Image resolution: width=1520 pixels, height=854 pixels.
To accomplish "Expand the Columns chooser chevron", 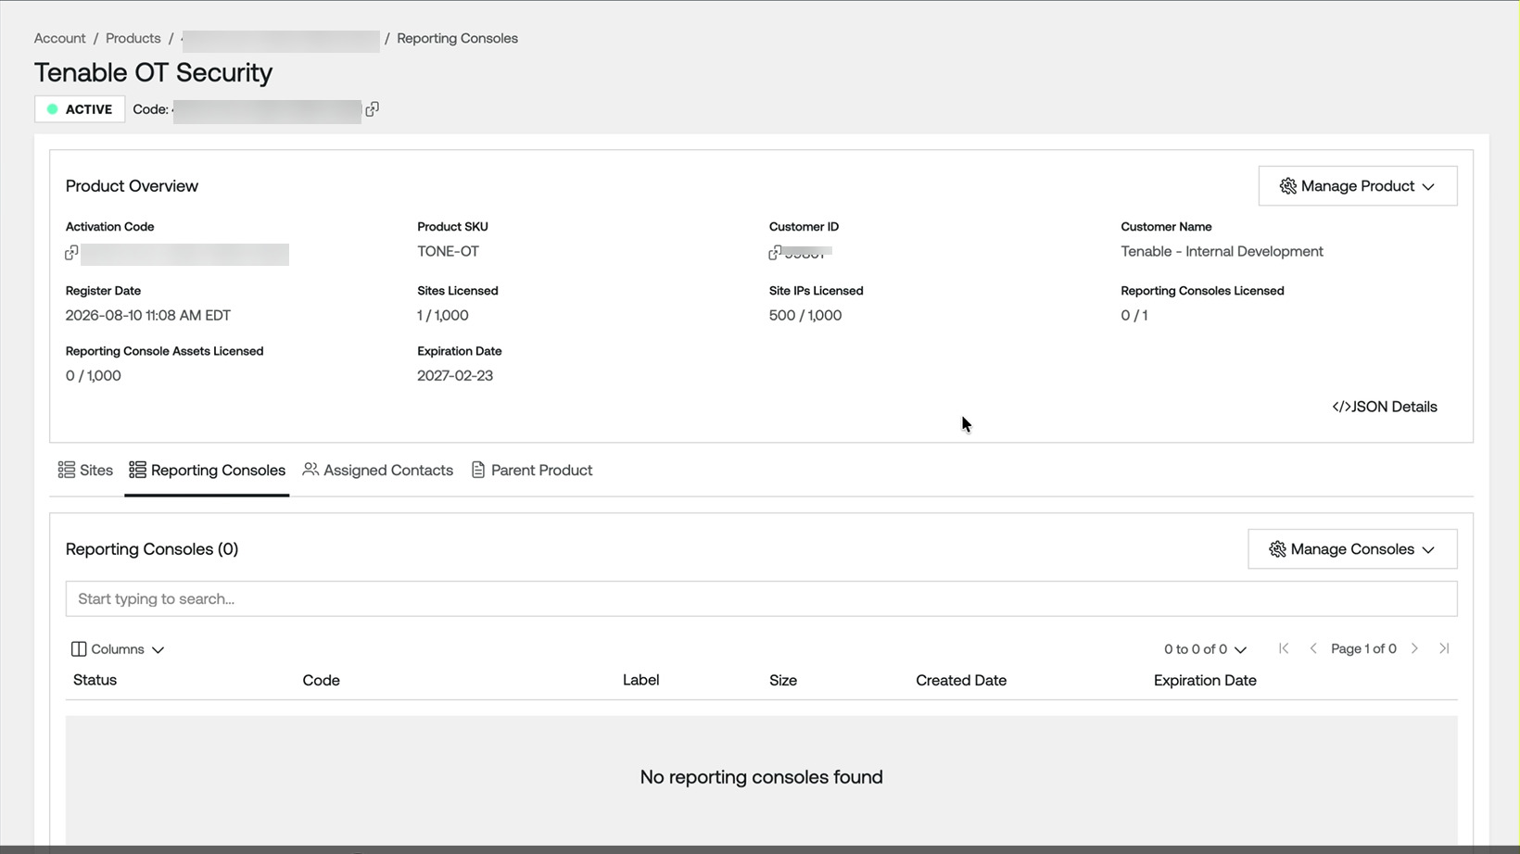I will 158,650.
